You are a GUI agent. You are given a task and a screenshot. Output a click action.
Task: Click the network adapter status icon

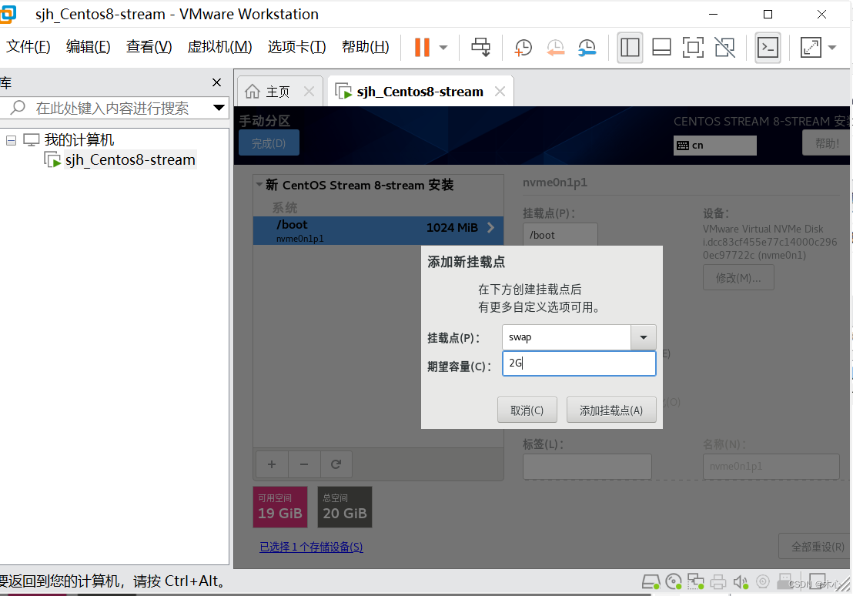click(x=695, y=582)
